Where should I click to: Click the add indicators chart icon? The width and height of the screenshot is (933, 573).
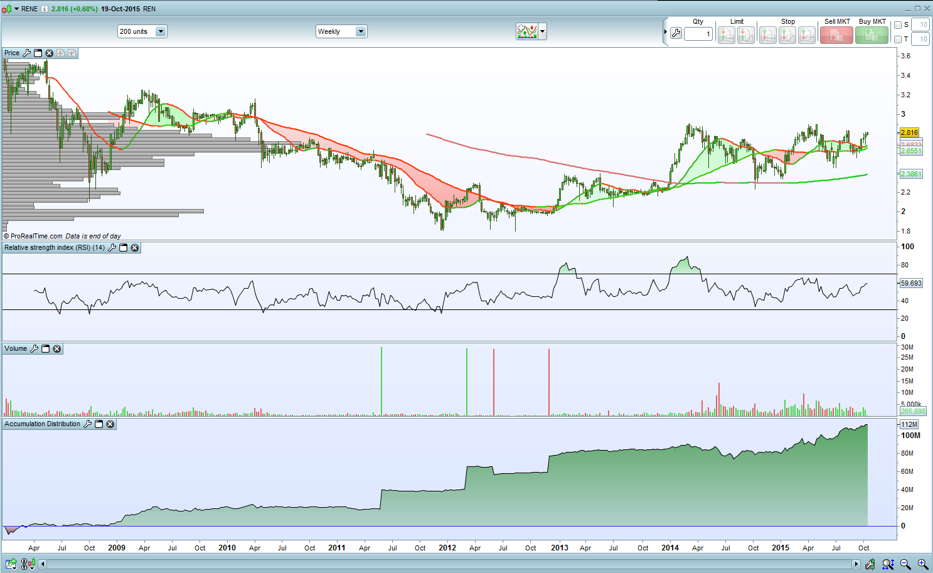coord(526,31)
